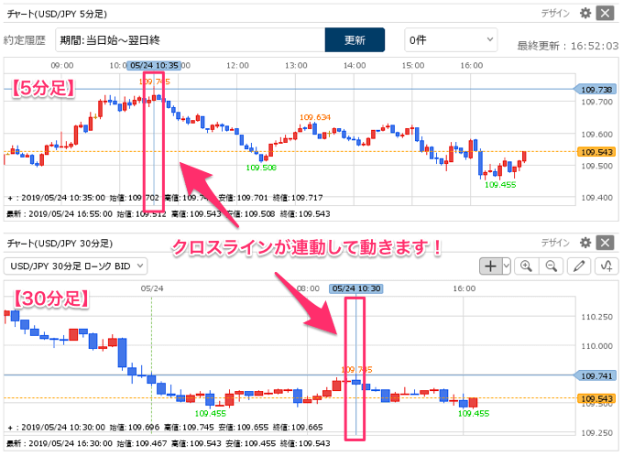The height and width of the screenshot is (456, 623).
Task: Click the 109.634 high label on the 5分足 chart
Action: click(314, 117)
